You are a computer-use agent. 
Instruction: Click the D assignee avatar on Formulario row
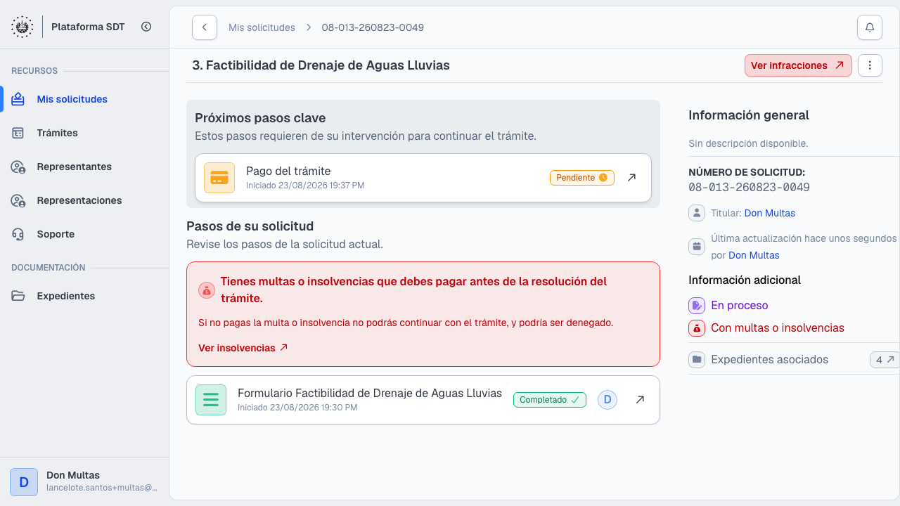click(x=607, y=400)
